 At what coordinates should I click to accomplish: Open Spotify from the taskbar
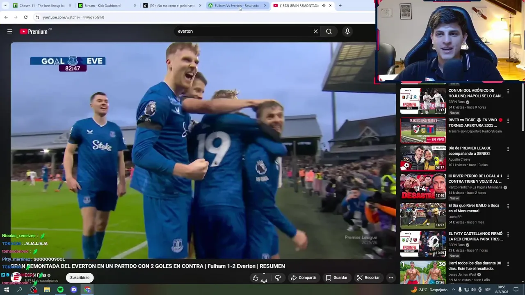[60, 290]
